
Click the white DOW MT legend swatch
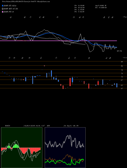tap(3, 9)
